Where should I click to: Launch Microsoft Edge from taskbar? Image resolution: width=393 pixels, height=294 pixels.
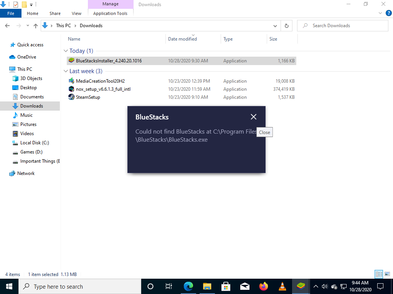(x=188, y=286)
